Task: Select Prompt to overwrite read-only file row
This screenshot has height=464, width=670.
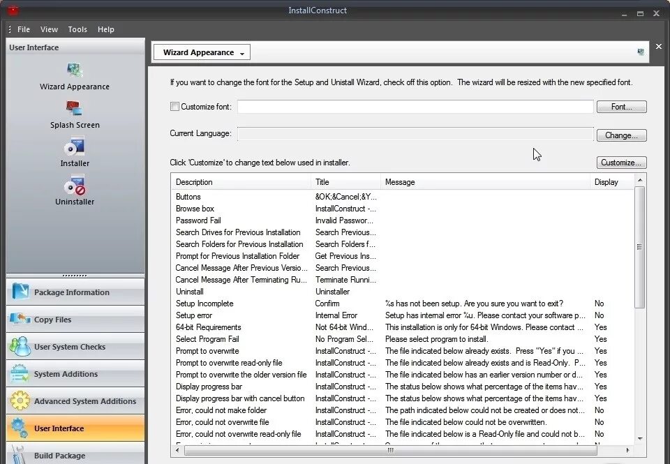Action: tap(403, 363)
